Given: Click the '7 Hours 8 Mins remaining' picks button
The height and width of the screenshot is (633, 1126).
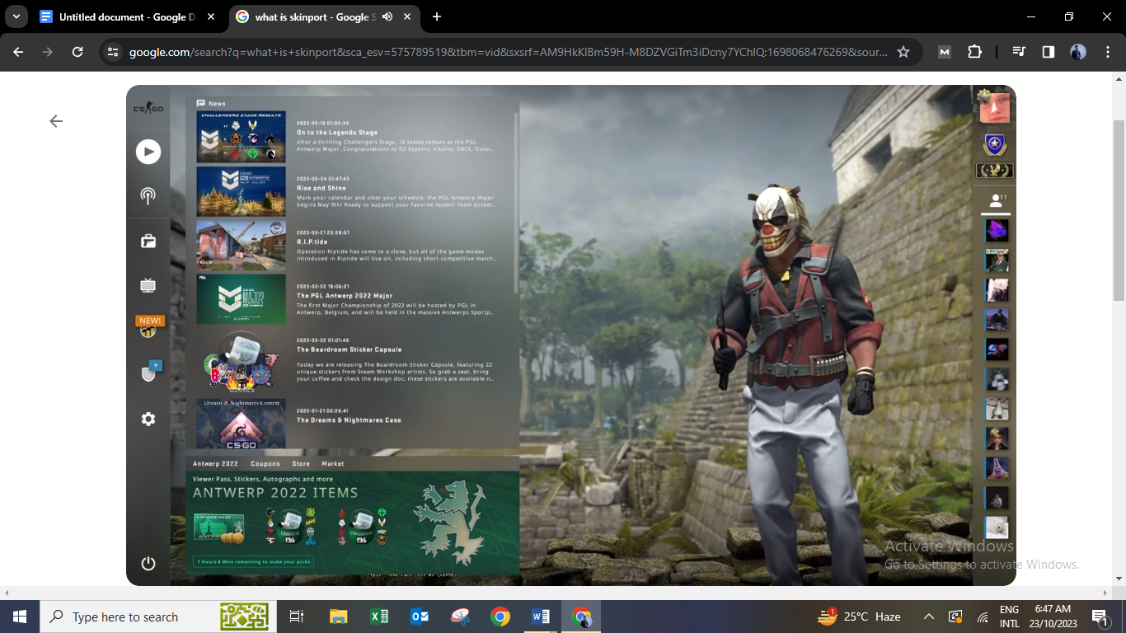Looking at the screenshot, I should pos(253,562).
